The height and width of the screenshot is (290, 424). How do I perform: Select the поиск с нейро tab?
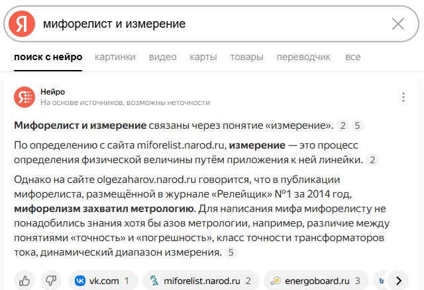[x=48, y=57]
